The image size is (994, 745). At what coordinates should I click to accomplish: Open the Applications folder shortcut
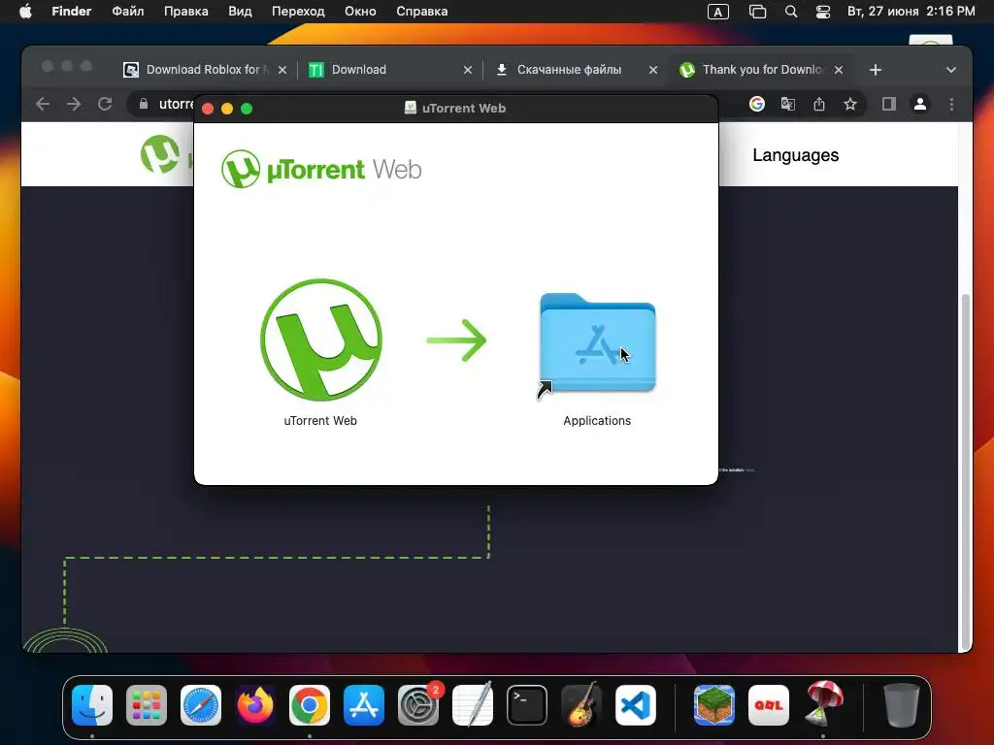(x=597, y=342)
